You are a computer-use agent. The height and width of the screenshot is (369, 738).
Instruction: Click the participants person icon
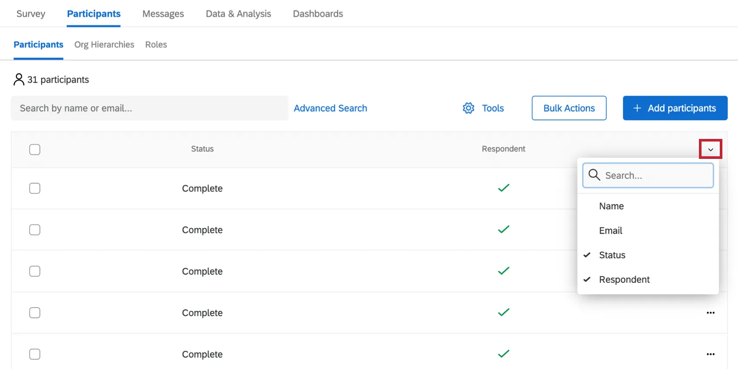(19, 79)
